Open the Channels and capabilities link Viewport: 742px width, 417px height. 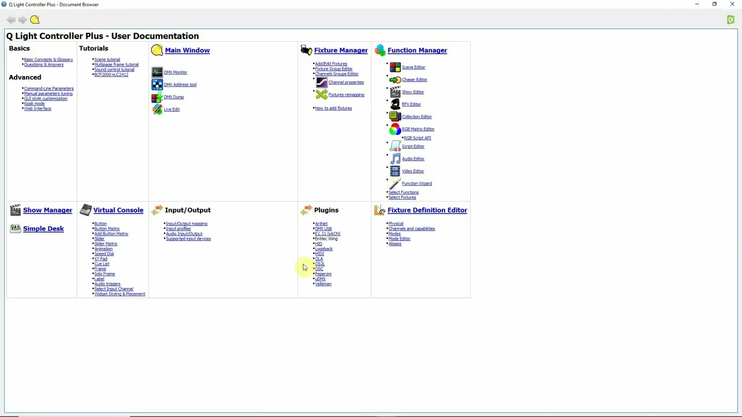coord(412,229)
